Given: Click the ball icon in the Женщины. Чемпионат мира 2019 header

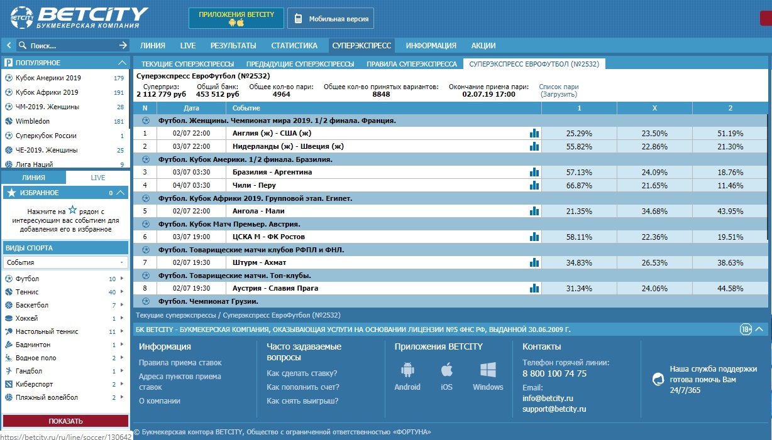Looking at the screenshot, I should pyautogui.click(x=146, y=120).
